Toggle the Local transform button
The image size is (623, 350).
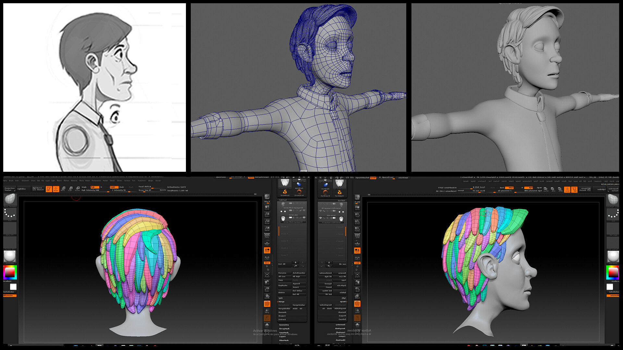pos(267,250)
